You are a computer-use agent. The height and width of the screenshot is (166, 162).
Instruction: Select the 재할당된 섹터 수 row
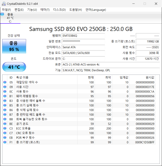[x=79, y=82]
